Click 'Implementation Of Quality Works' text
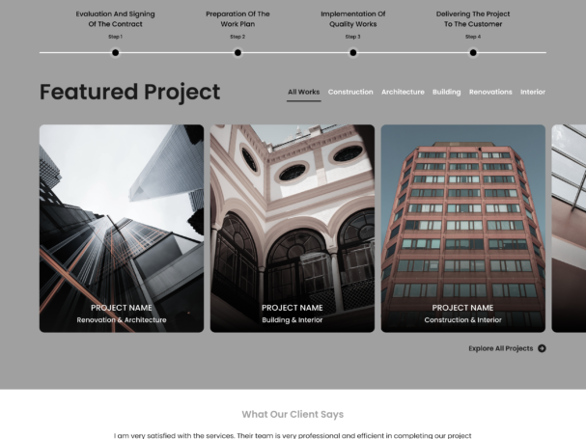 click(x=352, y=18)
